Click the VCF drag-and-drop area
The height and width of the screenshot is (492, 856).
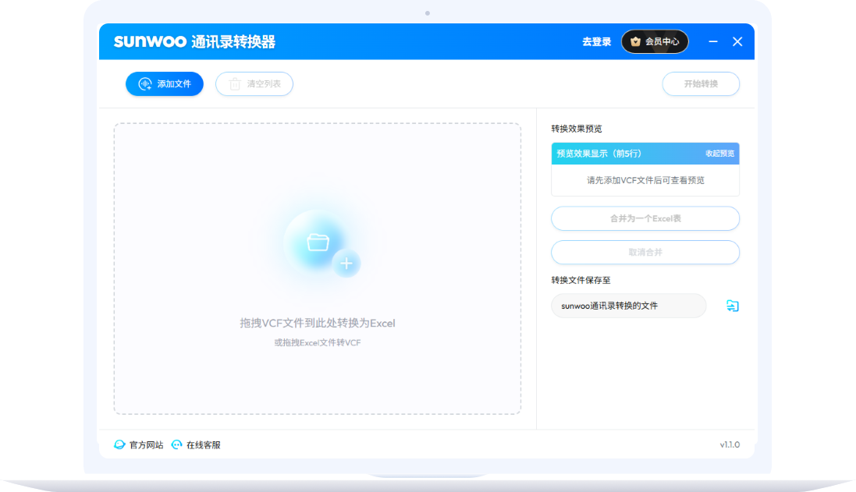(x=318, y=265)
